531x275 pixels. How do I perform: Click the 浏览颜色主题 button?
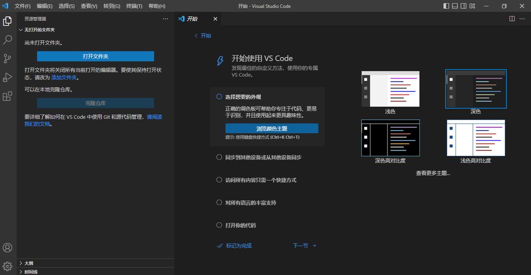272,128
